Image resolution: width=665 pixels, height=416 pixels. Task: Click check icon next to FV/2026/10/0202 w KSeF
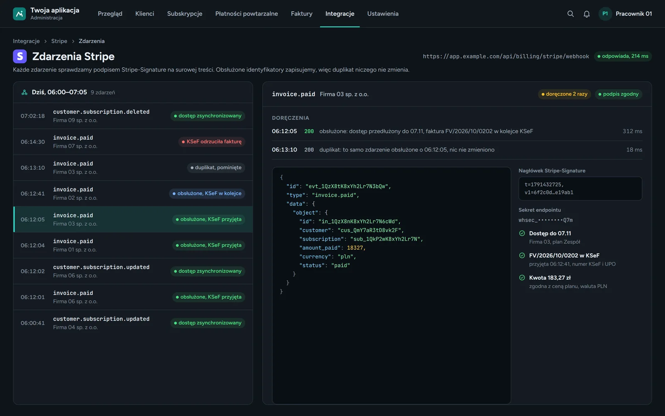tap(522, 255)
